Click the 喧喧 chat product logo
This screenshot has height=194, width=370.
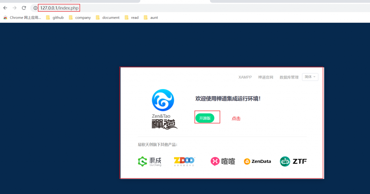[x=223, y=161]
